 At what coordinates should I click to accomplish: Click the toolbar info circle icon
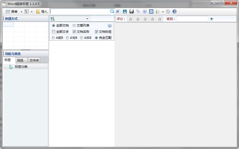(145, 11)
